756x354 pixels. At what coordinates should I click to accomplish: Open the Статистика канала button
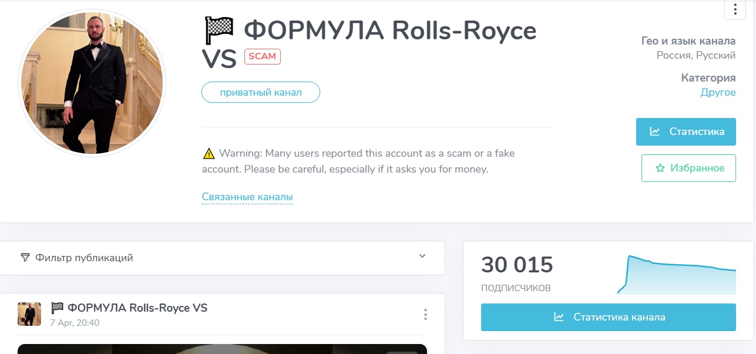point(608,317)
